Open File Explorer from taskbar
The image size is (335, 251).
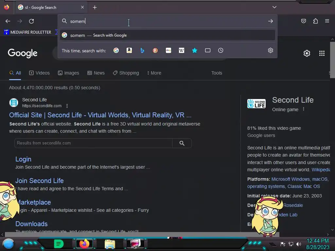[110, 244]
